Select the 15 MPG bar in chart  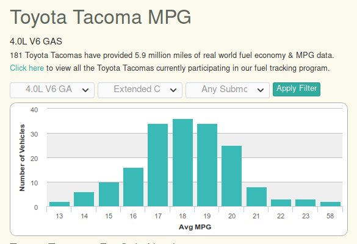[109, 195]
